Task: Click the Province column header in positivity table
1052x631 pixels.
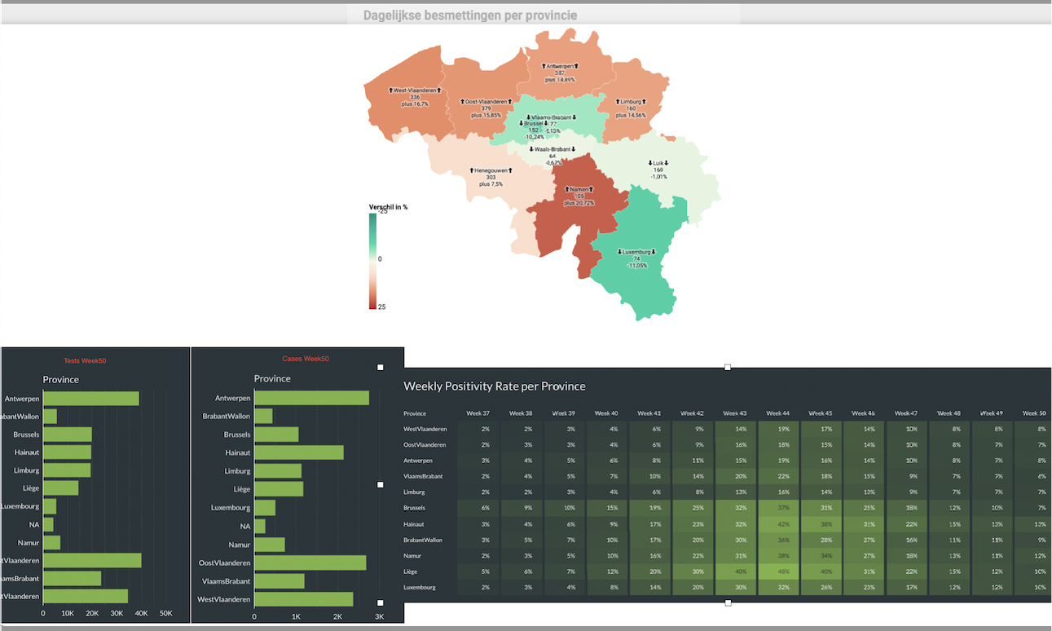Action: (415, 413)
